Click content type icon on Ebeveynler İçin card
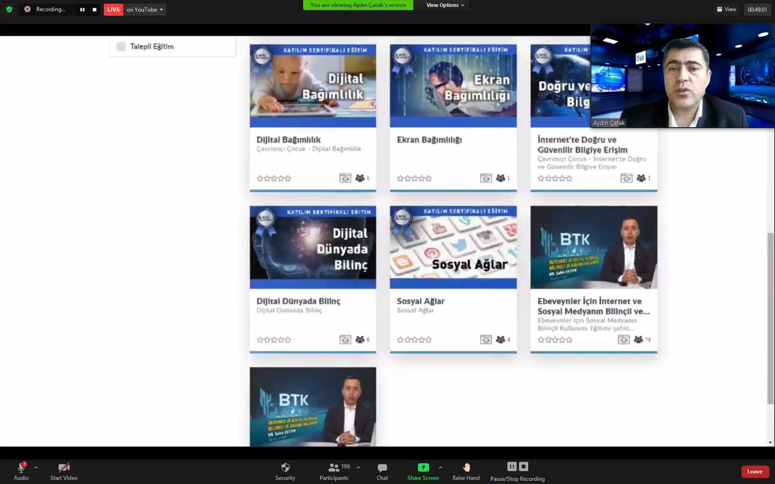Viewport: 775px width, 484px height. click(x=624, y=339)
